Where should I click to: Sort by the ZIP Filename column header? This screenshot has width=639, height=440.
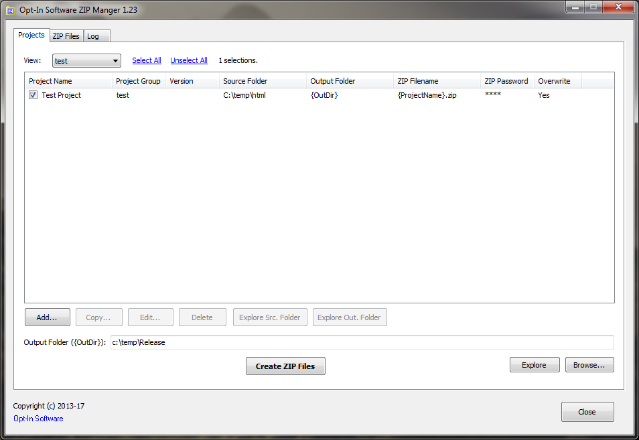pos(436,81)
